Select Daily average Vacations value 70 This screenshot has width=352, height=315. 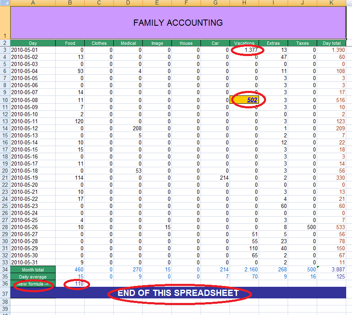244,276
